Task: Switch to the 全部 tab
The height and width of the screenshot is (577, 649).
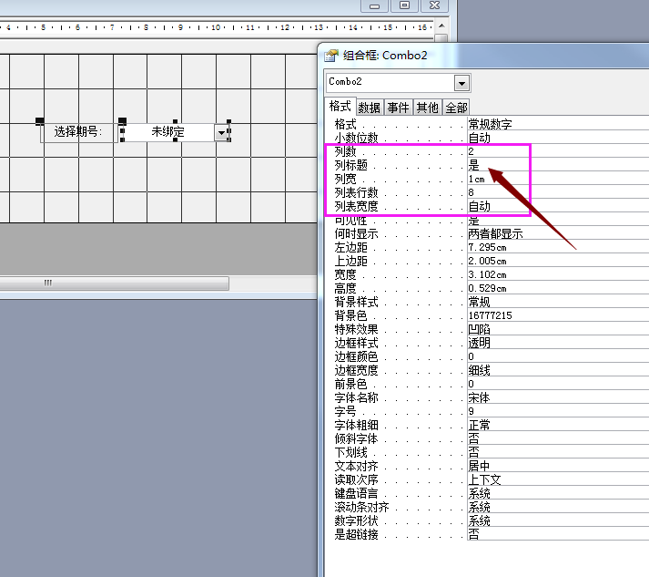Action: click(x=456, y=108)
